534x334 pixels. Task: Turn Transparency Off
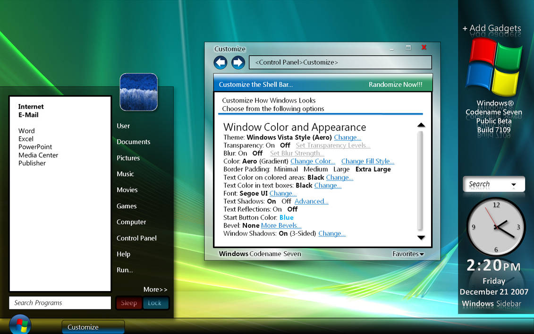[285, 145]
